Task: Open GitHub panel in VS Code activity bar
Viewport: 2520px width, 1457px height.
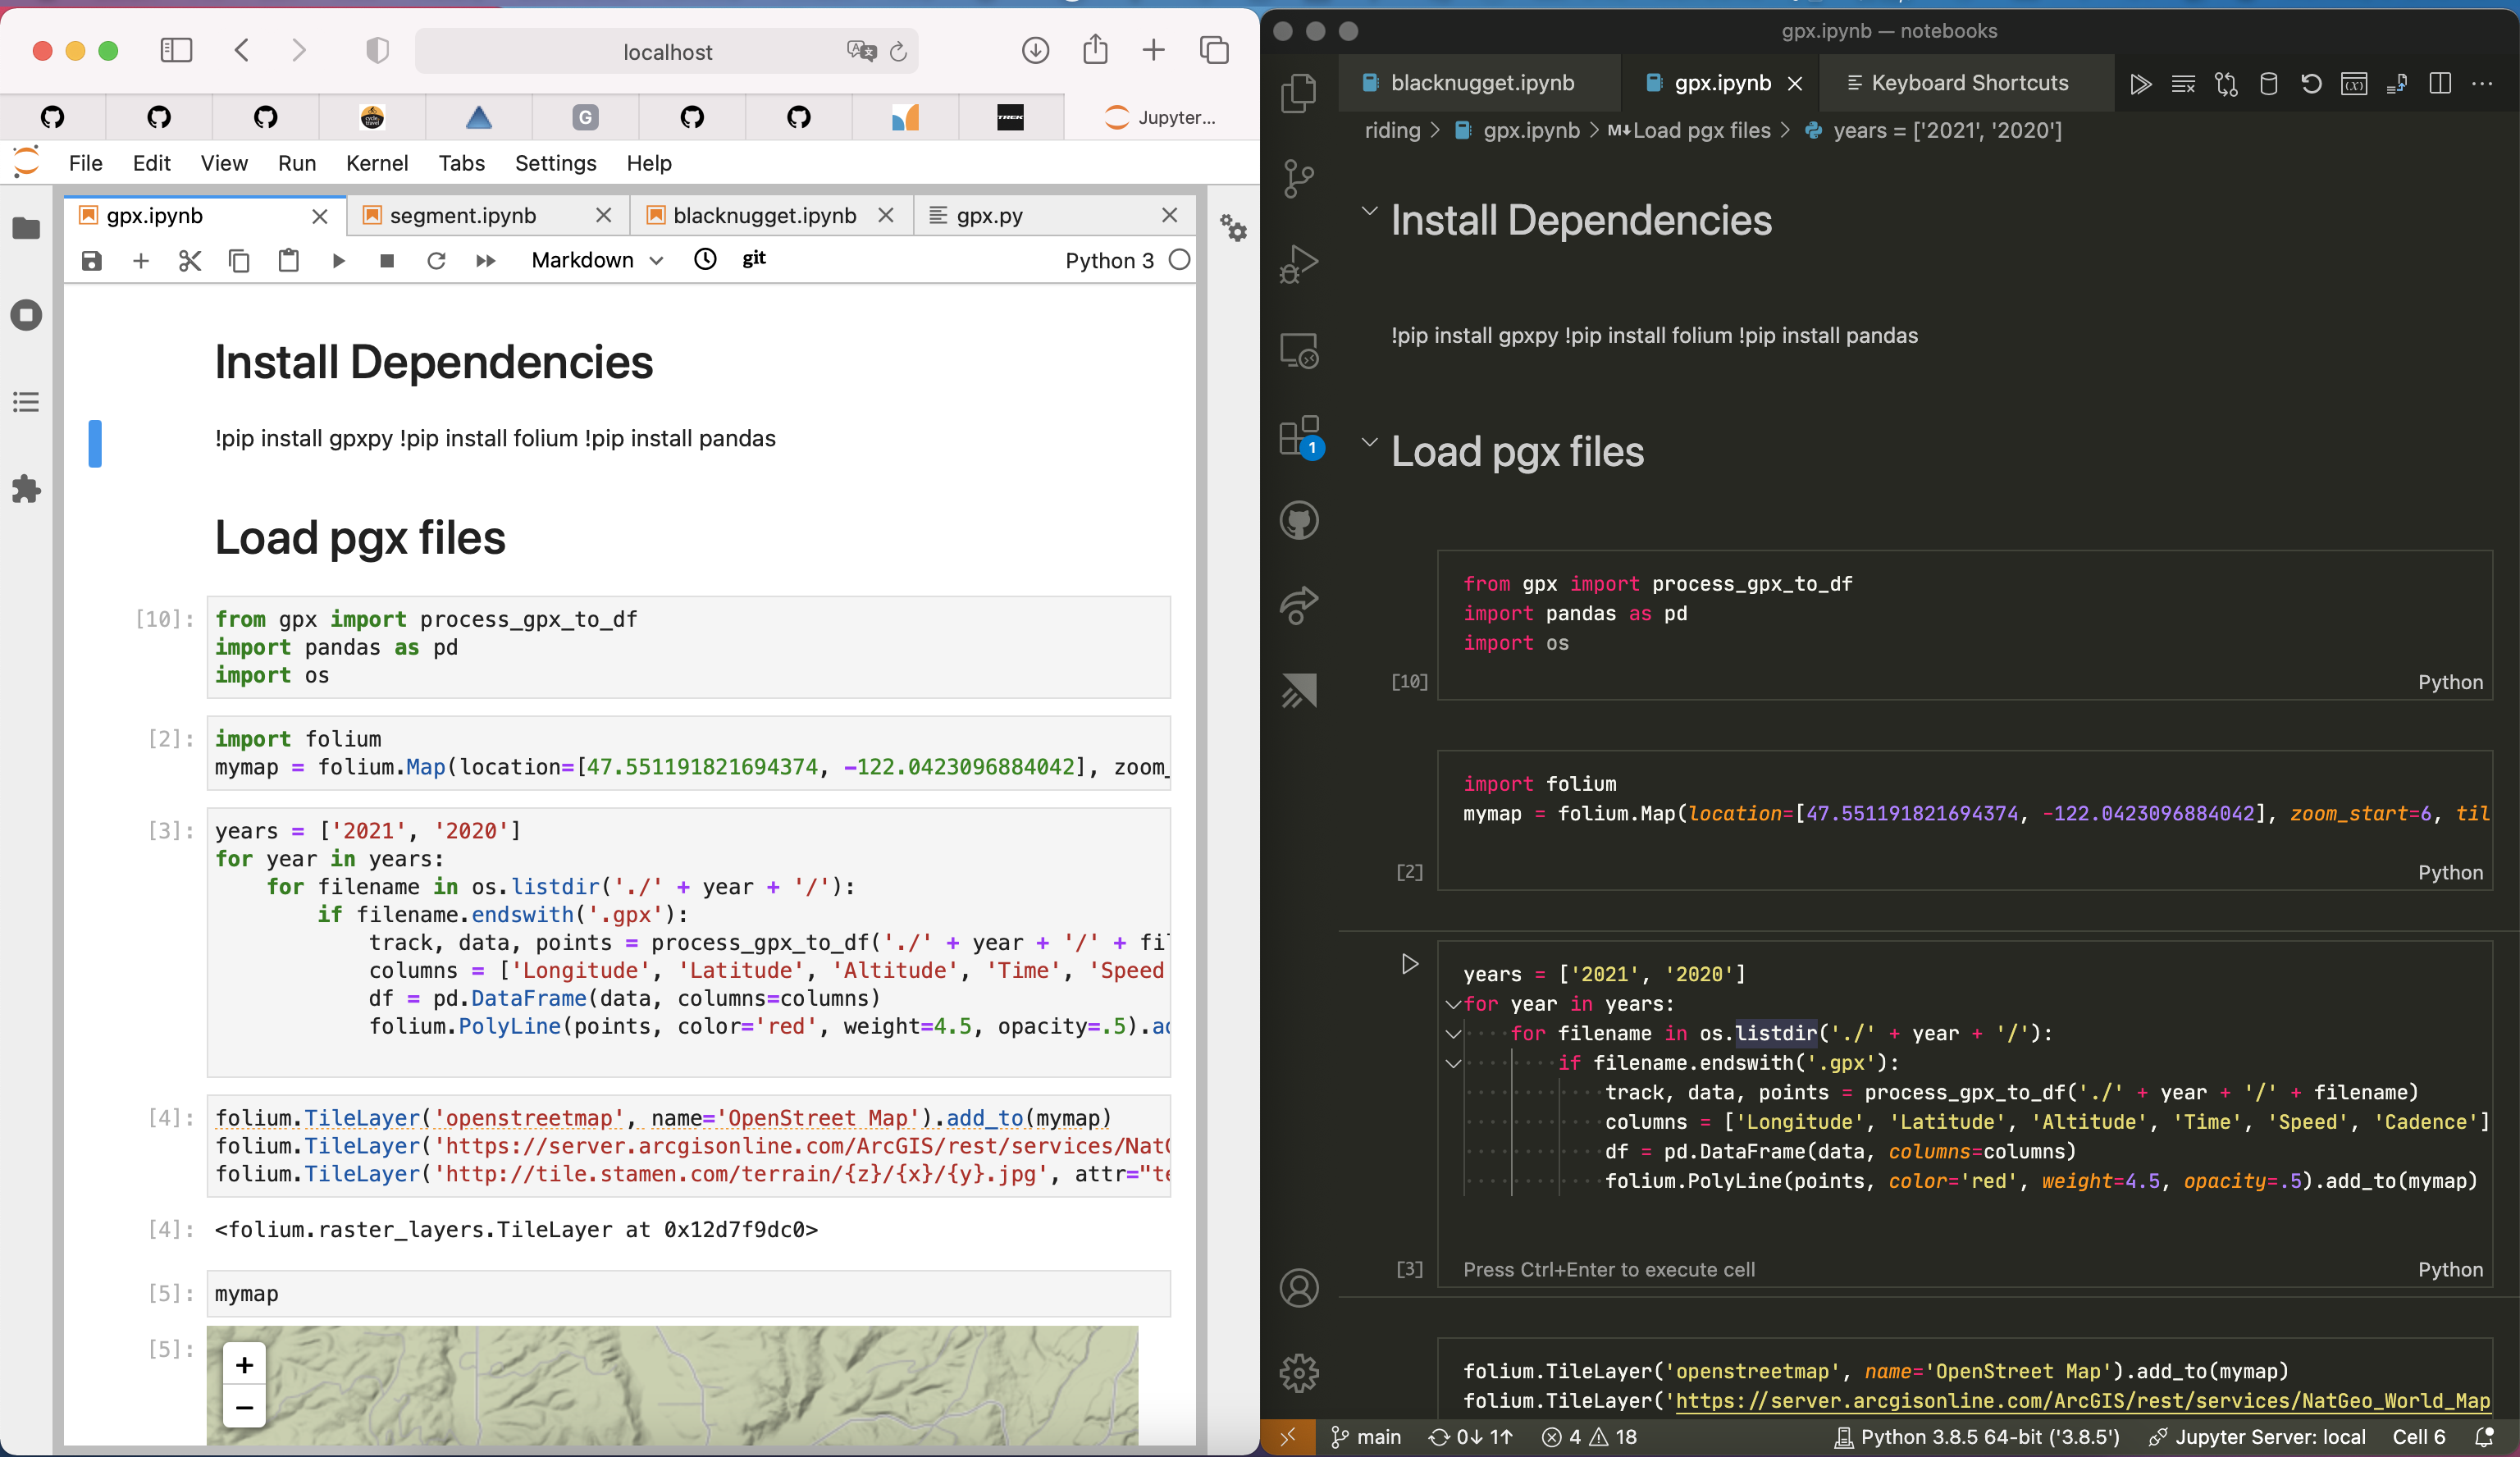Action: 1299,520
